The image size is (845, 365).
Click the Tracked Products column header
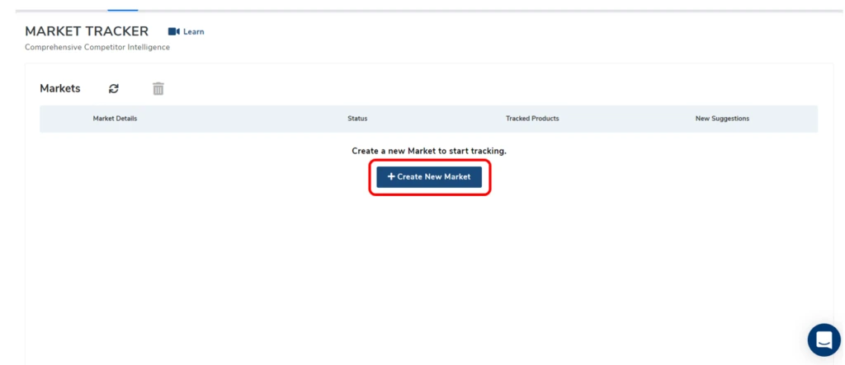pos(532,119)
